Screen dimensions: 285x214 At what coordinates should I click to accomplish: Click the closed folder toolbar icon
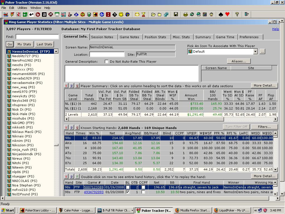pyautogui.click(x=159, y=14)
